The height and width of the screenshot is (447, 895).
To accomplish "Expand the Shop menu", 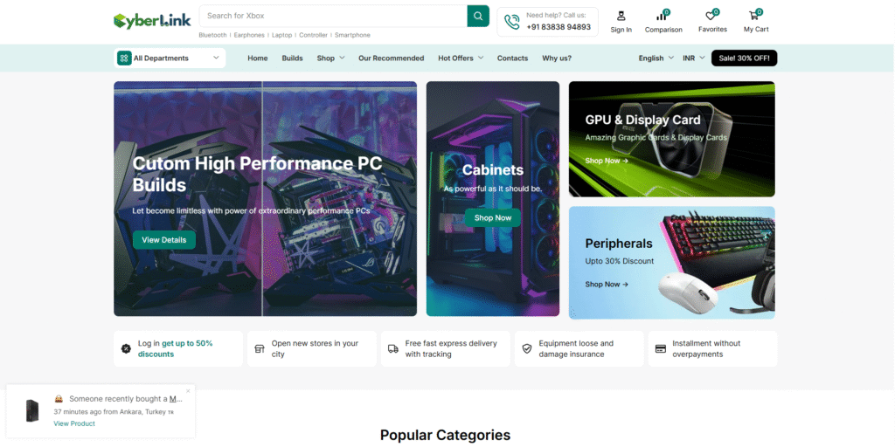I will click(330, 58).
